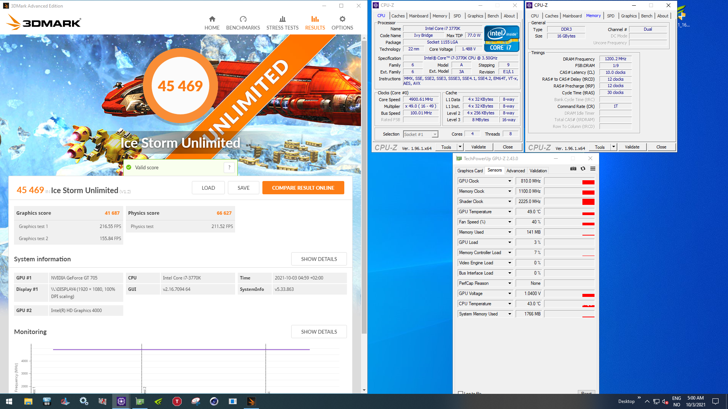728x409 pixels.
Task: Open the Options gear icon in 3DMark
Action: pos(342,19)
